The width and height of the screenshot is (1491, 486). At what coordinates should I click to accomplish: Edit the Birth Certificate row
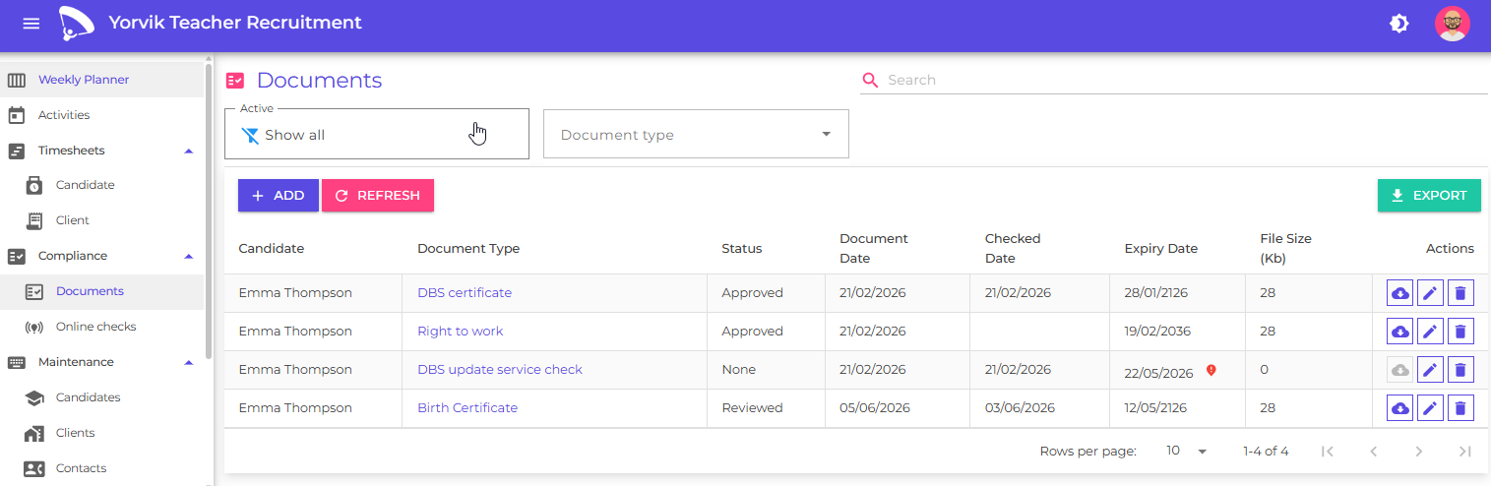point(1430,408)
